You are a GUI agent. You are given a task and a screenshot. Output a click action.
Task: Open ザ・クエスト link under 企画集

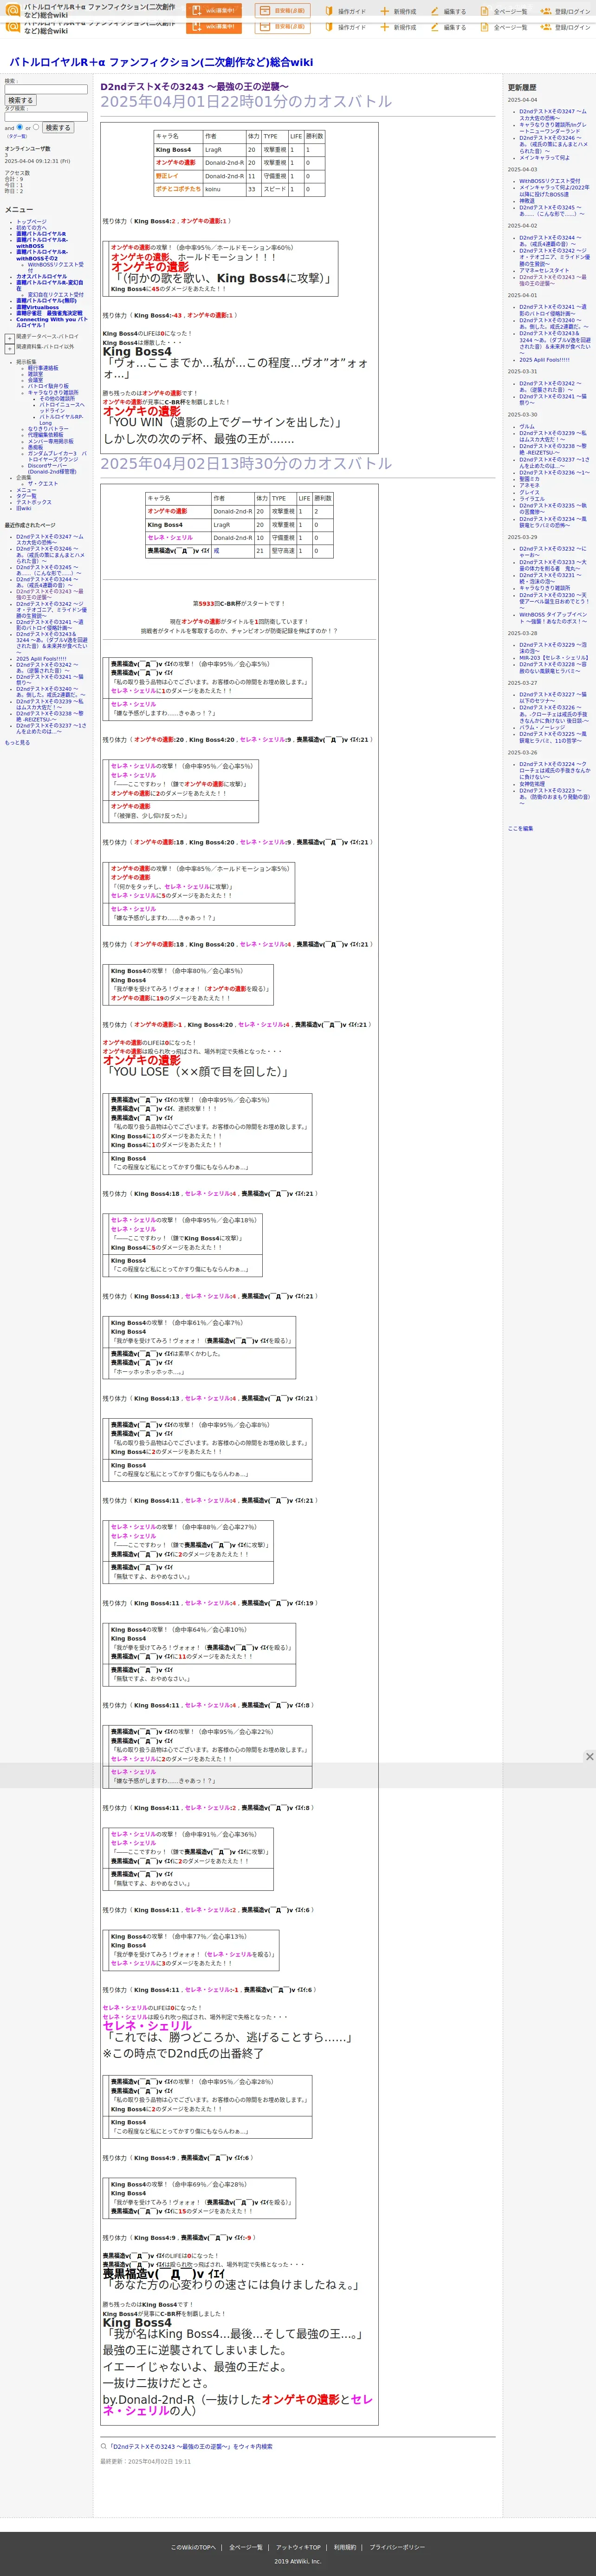pyautogui.click(x=43, y=484)
